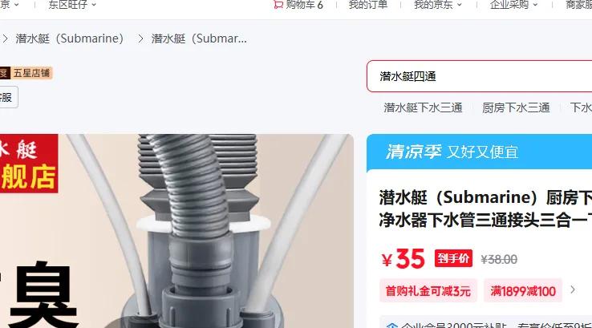Click the 满1899减100 coupon tag

pos(523,291)
